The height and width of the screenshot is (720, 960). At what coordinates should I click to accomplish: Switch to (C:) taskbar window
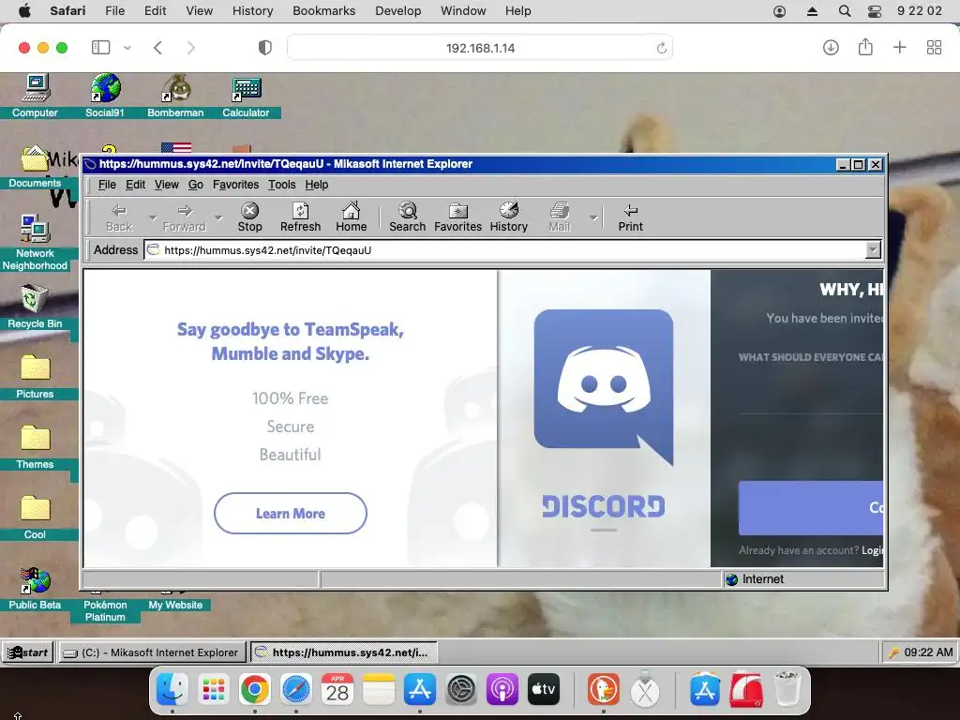click(x=152, y=652)
